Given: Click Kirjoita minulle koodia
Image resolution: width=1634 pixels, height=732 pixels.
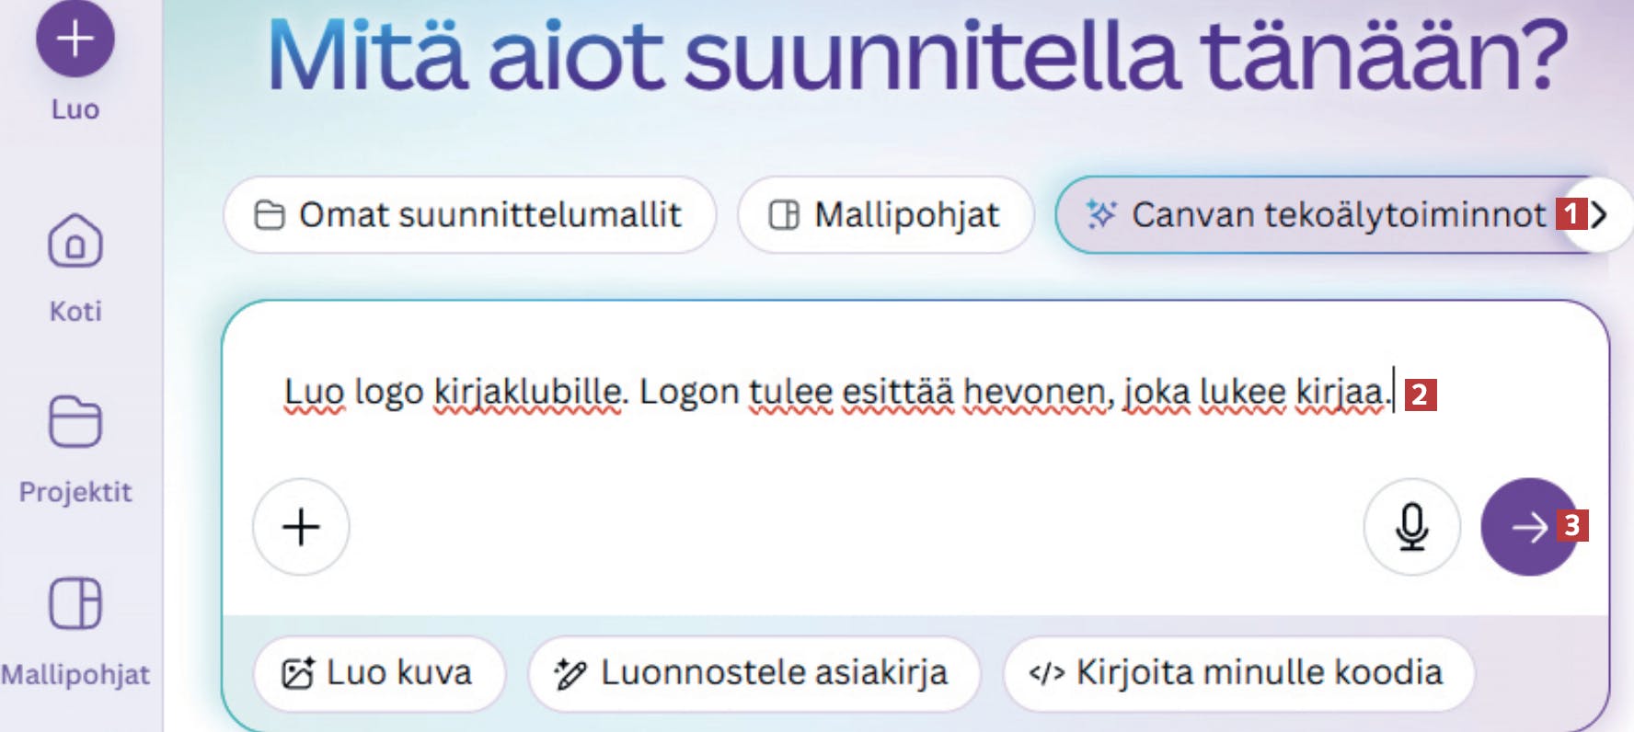Looking at the screenshot, I should (x=1238, y=673).
